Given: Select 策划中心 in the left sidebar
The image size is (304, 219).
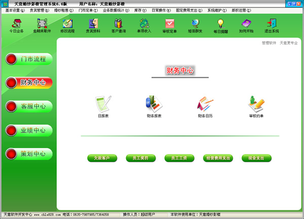Looking at the screenshot, I should pyautogui.click(x=28, y=154).
